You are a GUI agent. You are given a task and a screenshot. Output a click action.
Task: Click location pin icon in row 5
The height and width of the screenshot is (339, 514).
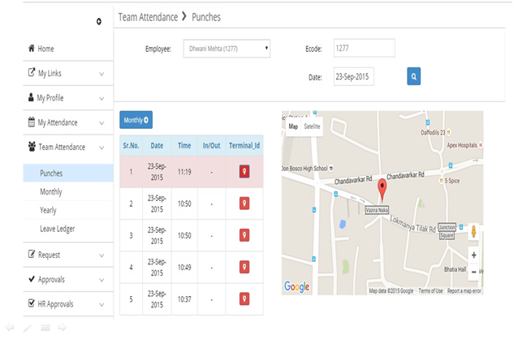click(x=244, y=299)
